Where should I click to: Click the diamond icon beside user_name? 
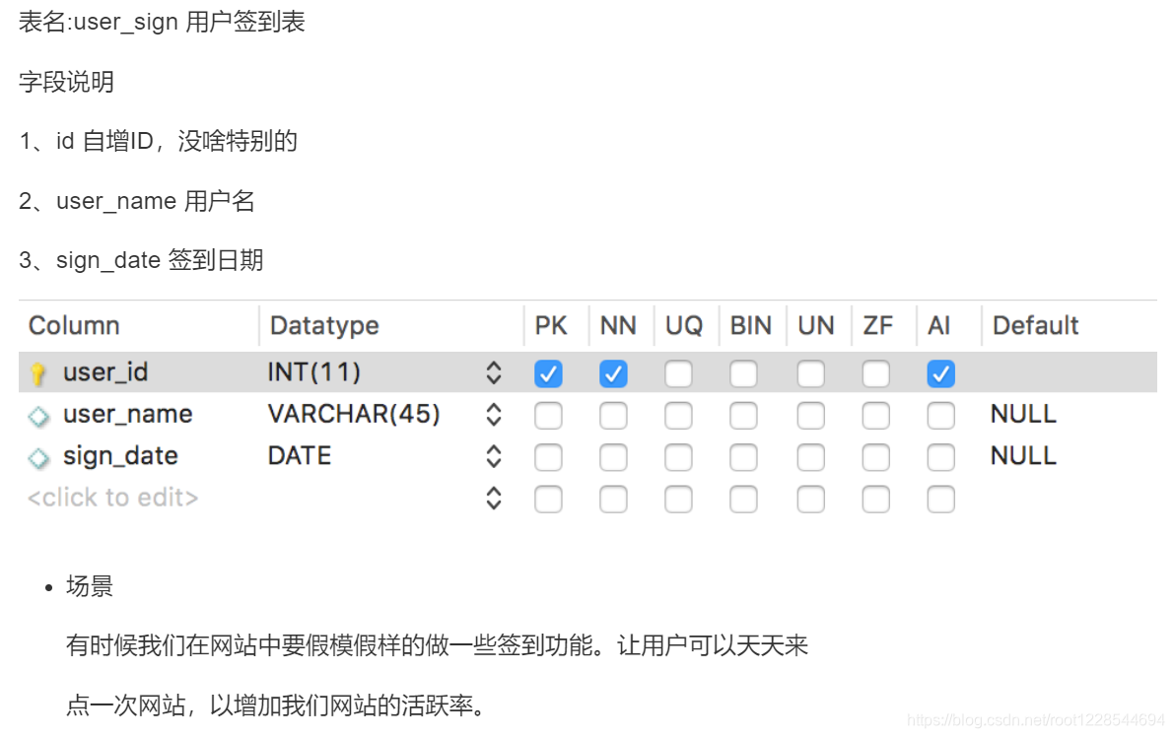click(38, 416)
